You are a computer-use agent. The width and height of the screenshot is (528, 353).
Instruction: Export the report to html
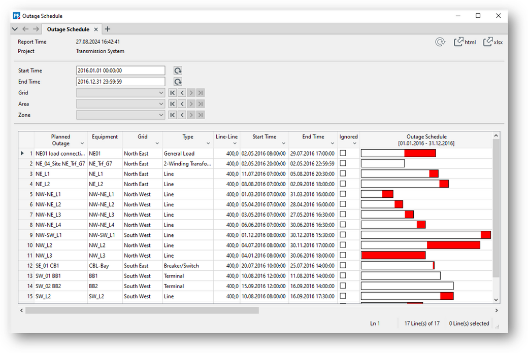(465, 42)
